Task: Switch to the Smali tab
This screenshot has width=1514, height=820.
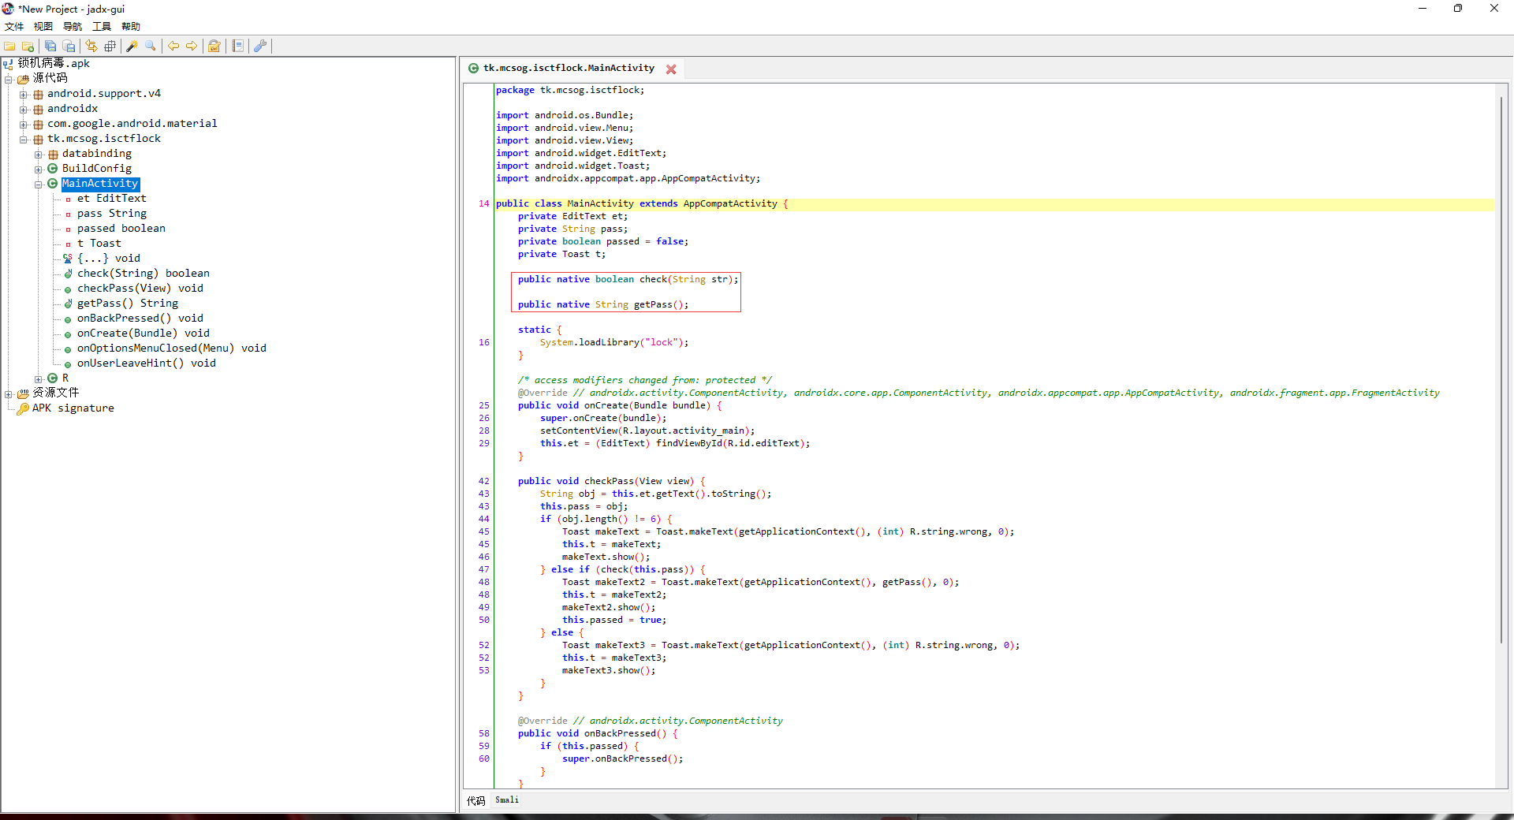Action: [507, 800]
